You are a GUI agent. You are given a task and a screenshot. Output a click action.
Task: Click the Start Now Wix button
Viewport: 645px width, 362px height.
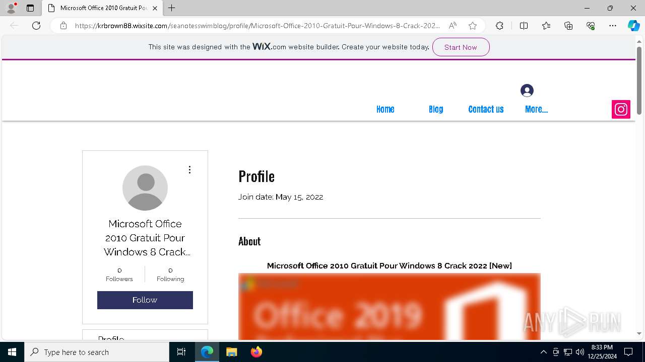pos(461,47)
